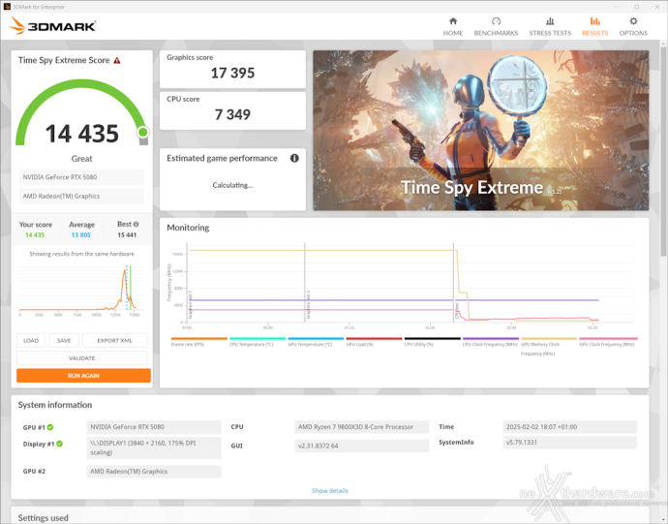Click the LOAD button
This screenshot has width=668, height=524.
31,340
